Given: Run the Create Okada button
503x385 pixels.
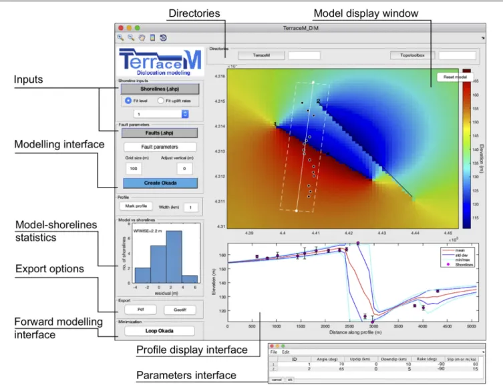Looking at the screenshot, I should (x=160, y=183).
